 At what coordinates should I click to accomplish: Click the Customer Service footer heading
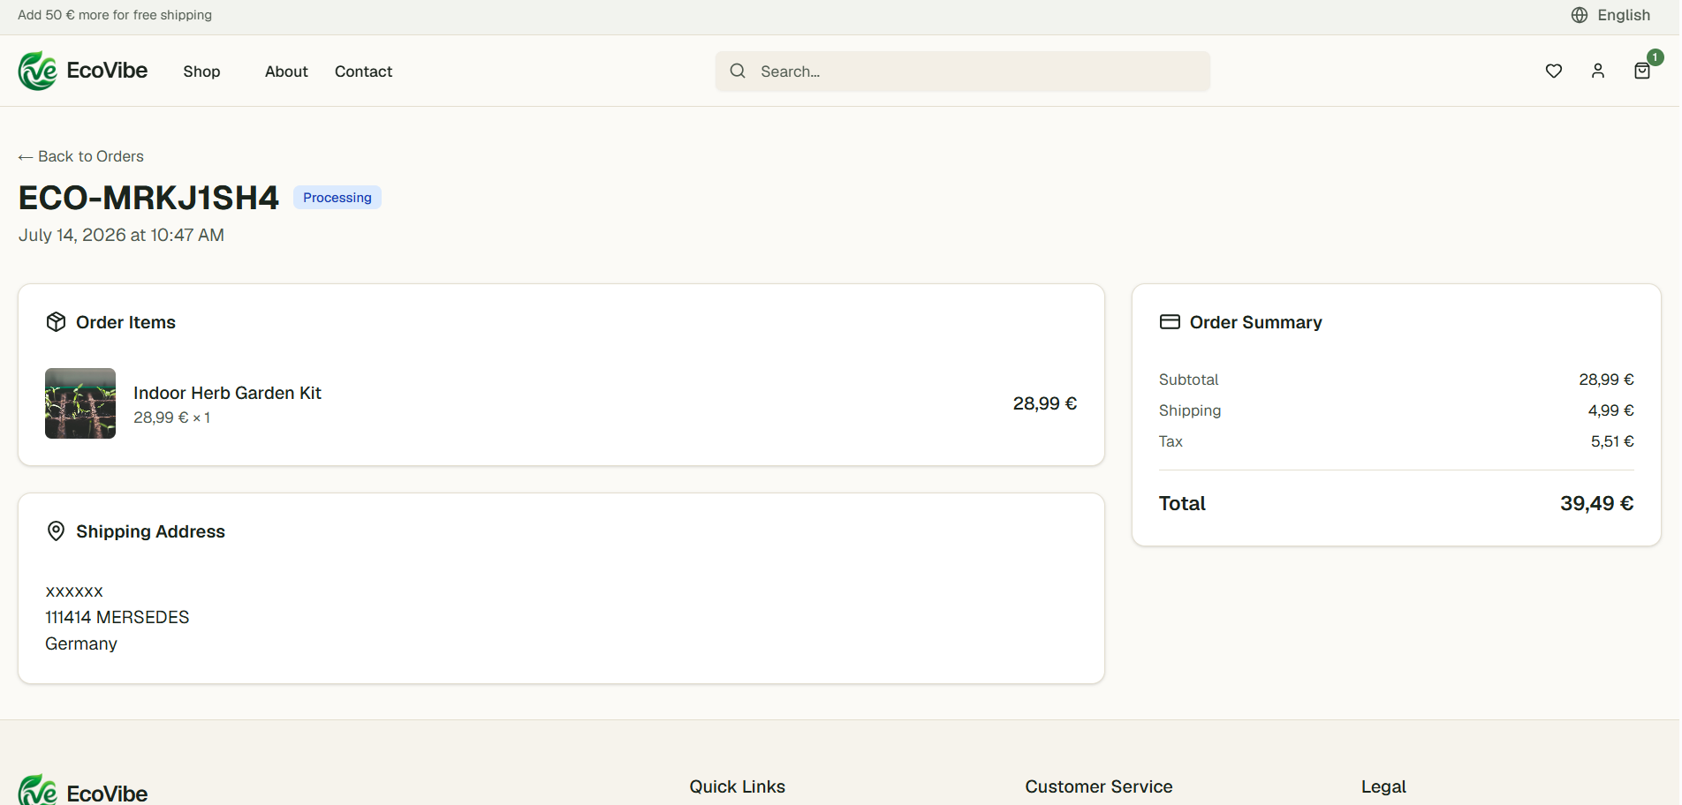(x=1099, y=786)
